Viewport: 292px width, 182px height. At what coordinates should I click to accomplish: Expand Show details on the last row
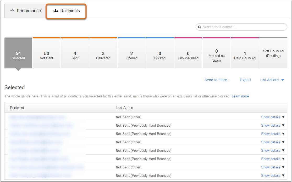click(x=273, y=175)
